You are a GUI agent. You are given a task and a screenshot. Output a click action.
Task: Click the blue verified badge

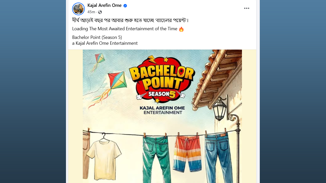tap(125, 6)
